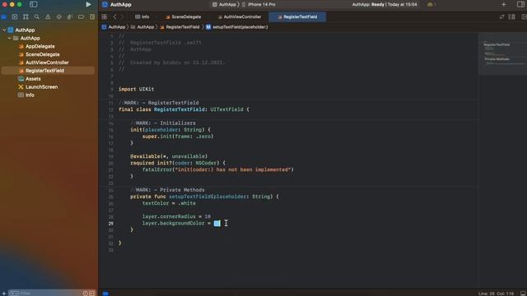Click Line 29 Col position indicator
This screenshot has width=527, height=296.
pos(496,294)
